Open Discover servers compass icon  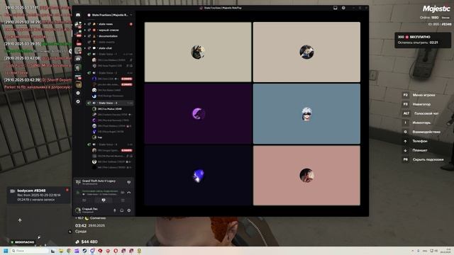click(78, 101)
